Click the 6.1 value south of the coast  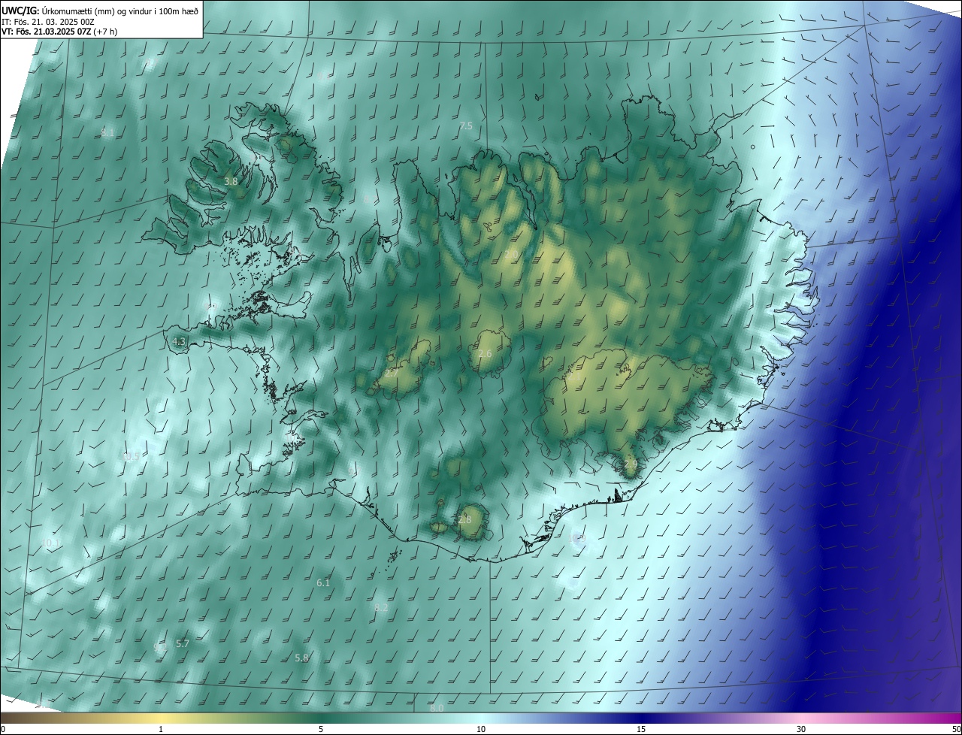pyautogui.click(x=323, y=582)
